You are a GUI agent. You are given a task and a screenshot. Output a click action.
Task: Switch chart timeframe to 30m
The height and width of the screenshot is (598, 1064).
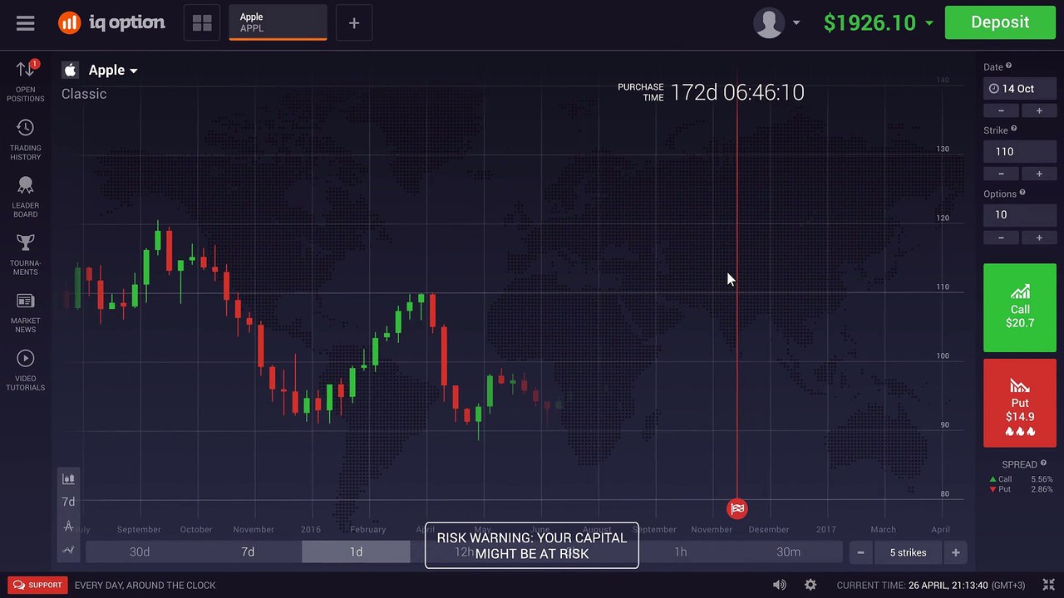coord(788,551)
